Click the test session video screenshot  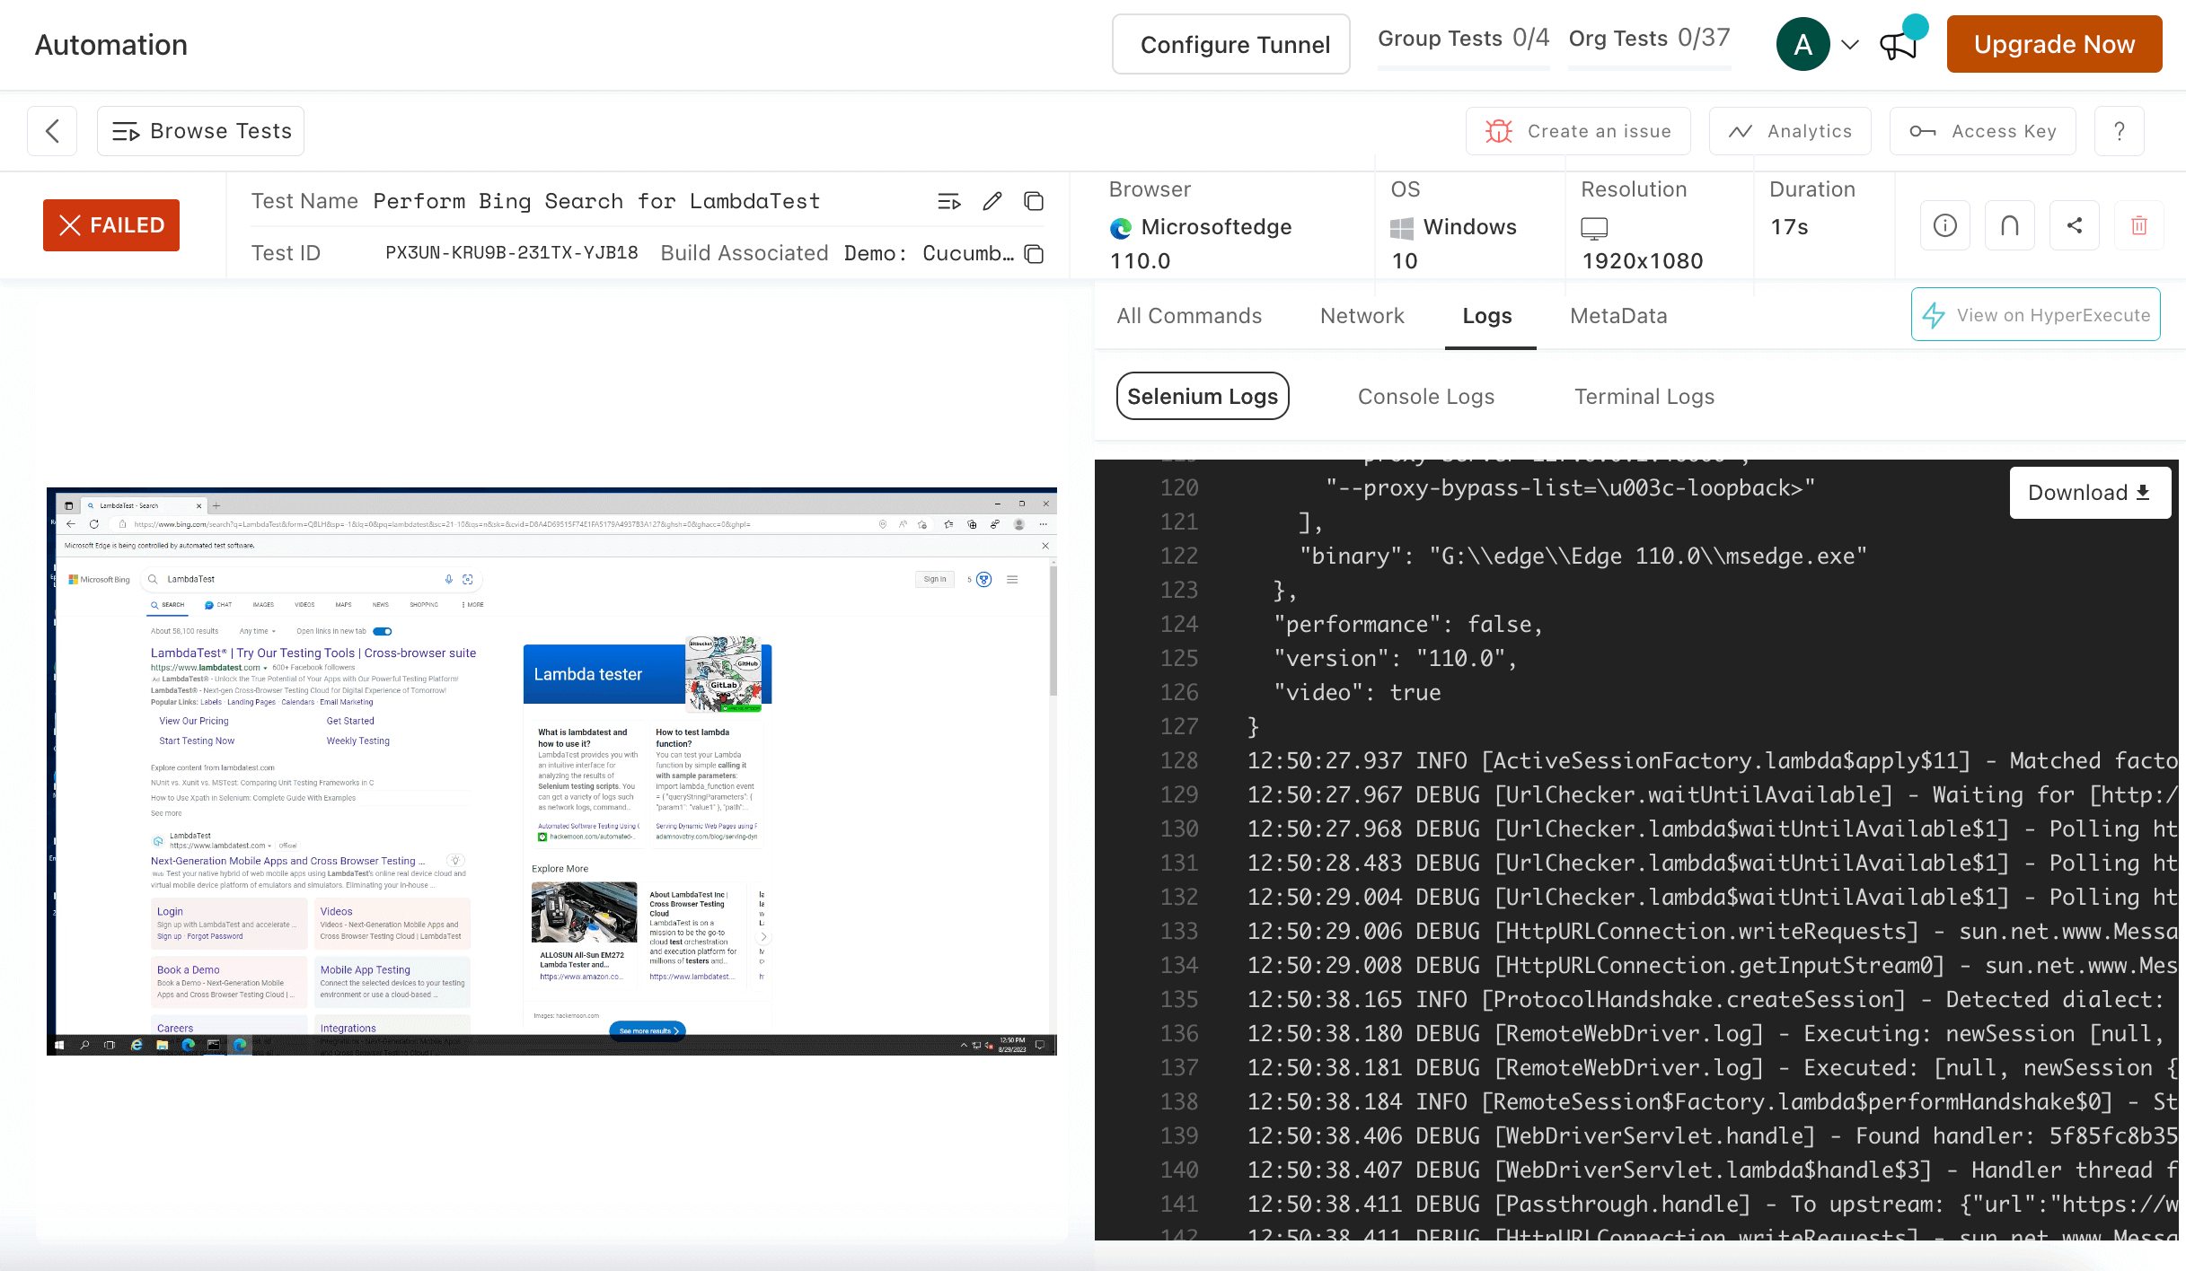click(x=551, y=771)
